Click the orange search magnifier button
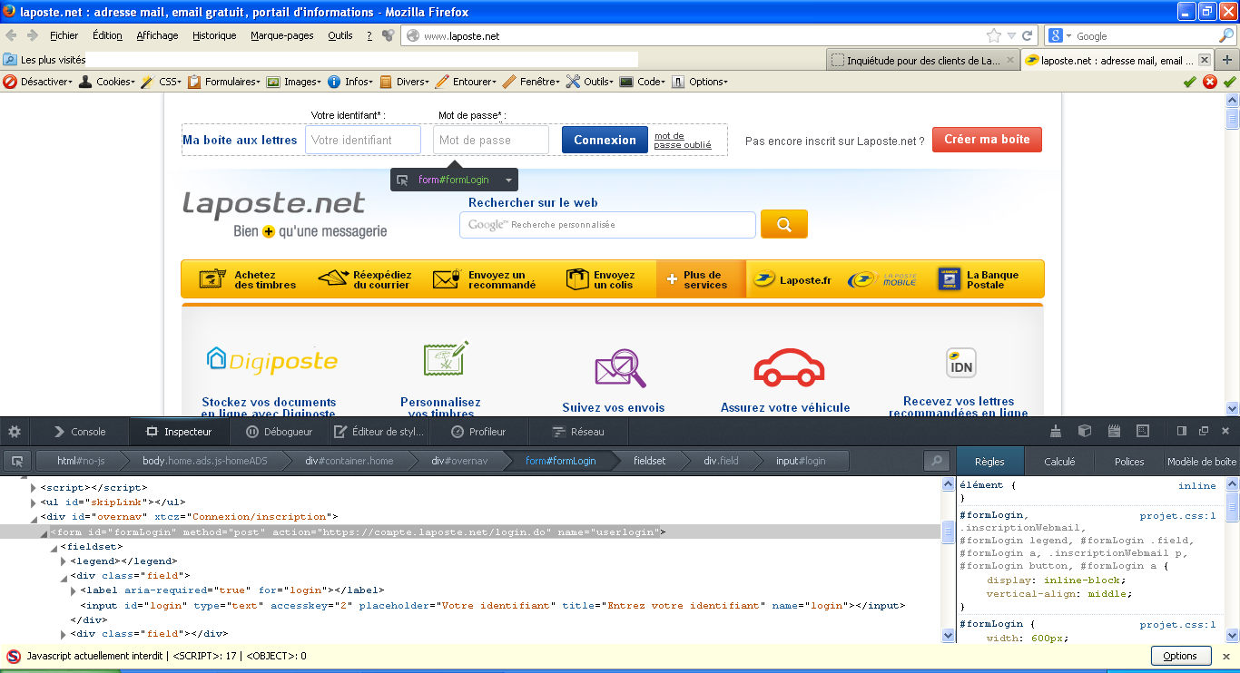The height and width of the screenshot is (673, 1240). 783,225
